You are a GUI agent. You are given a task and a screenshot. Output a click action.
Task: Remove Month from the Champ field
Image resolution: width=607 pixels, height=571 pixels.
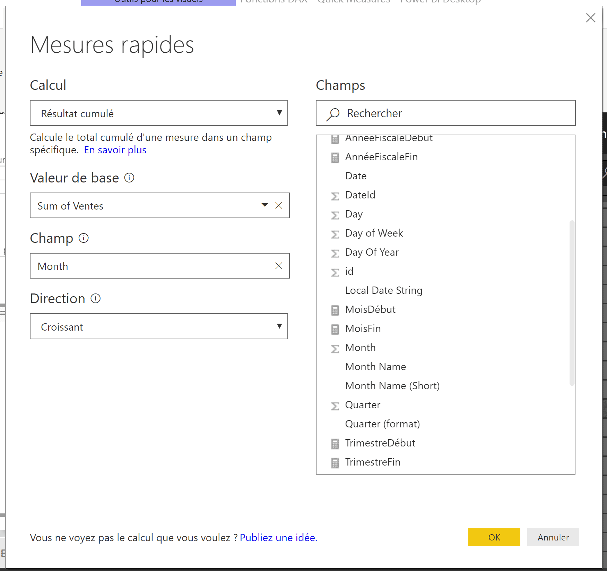coord(279,266)
